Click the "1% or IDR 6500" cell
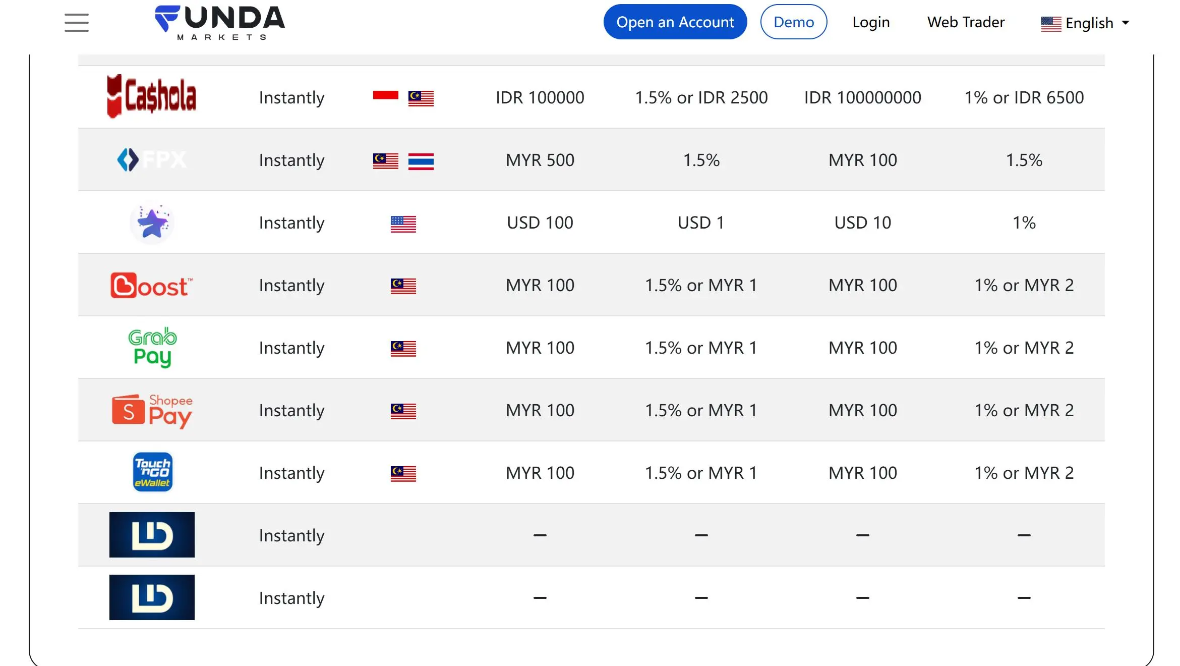The height and width of the screenshot is (666, 1180). click(x=1024, y=97)
